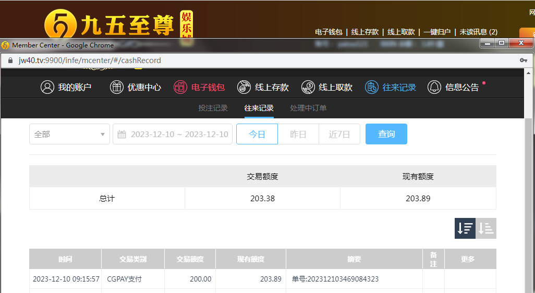This screenshot has height=293, width=535.
Task: Click the calendar icon in date field
Action: [122, 134]
